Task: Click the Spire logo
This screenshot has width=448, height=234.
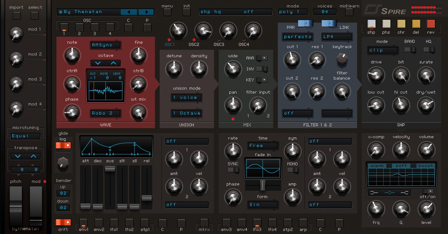Action: (x=385, y=10)
